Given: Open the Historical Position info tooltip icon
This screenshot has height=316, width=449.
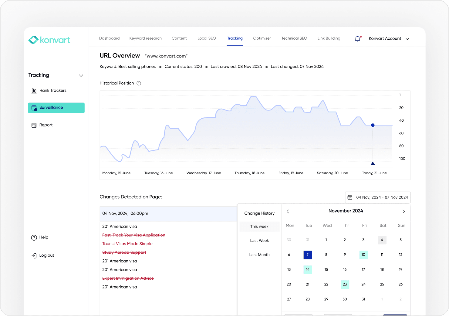Looking at the screenshot, I should click(139, 83).
